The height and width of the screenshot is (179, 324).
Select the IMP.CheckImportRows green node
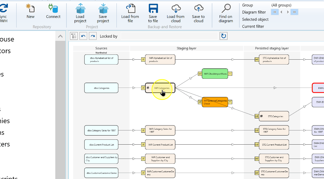point(215,74)
